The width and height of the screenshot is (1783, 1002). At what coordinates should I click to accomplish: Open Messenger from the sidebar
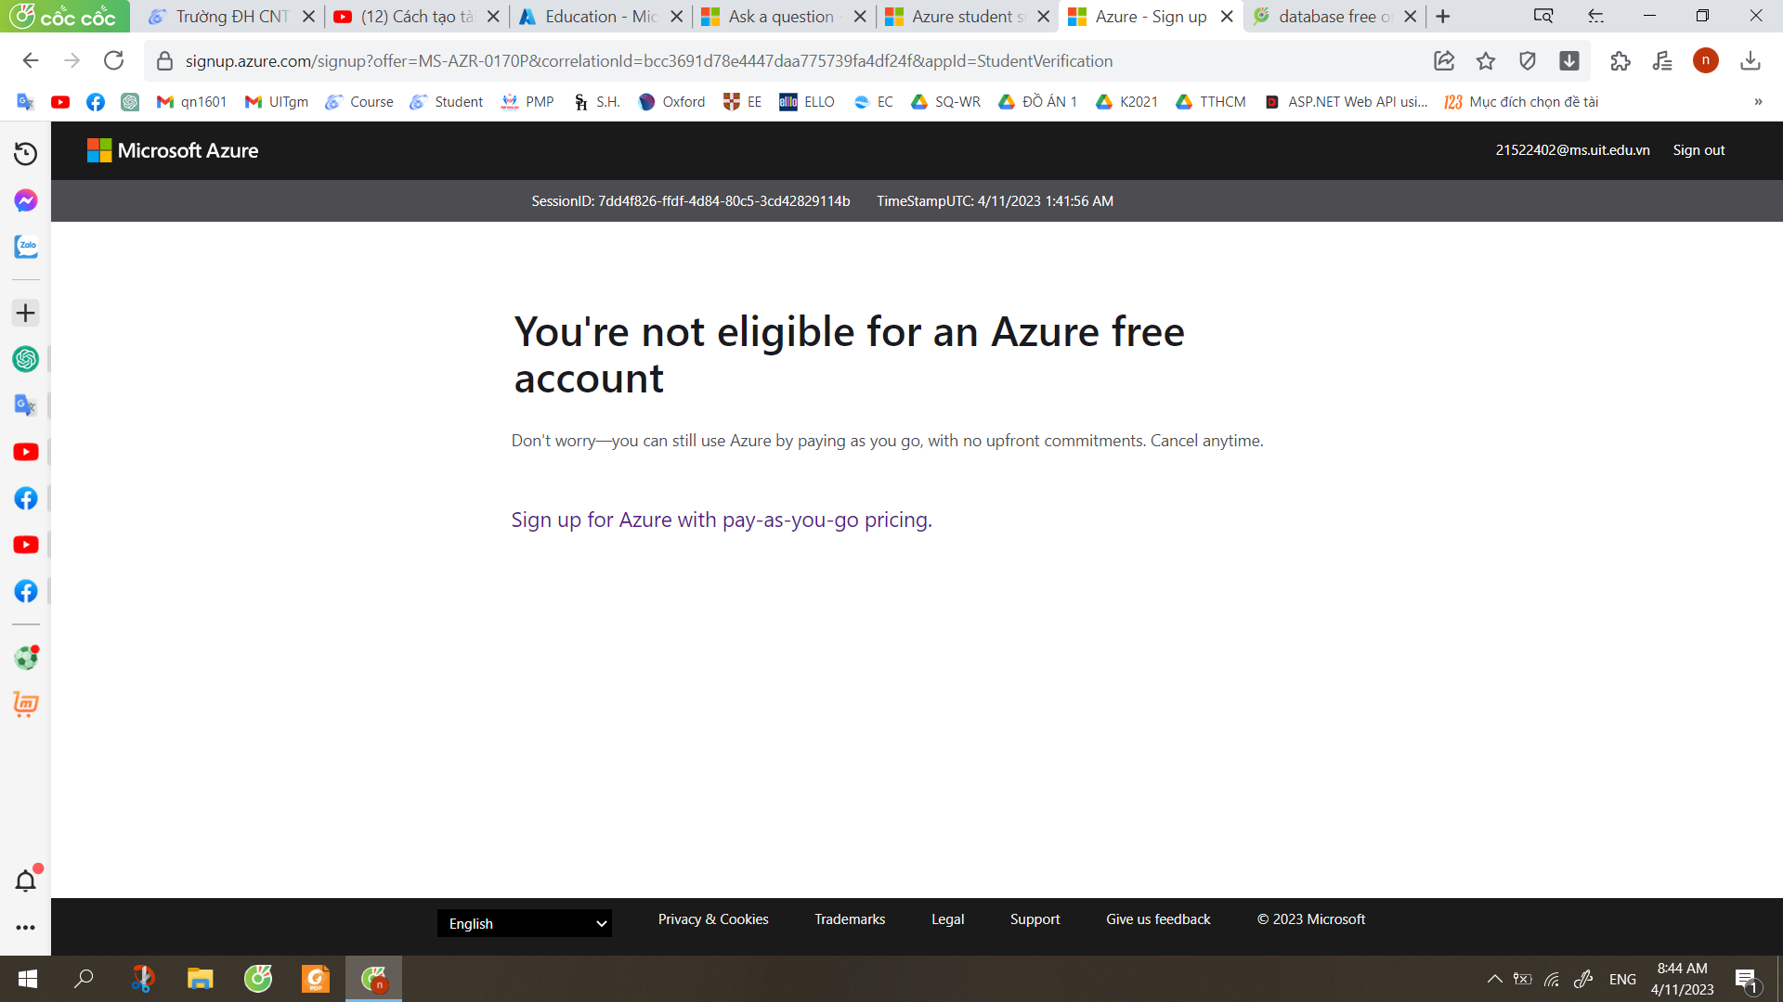click(x=25, y=200)
